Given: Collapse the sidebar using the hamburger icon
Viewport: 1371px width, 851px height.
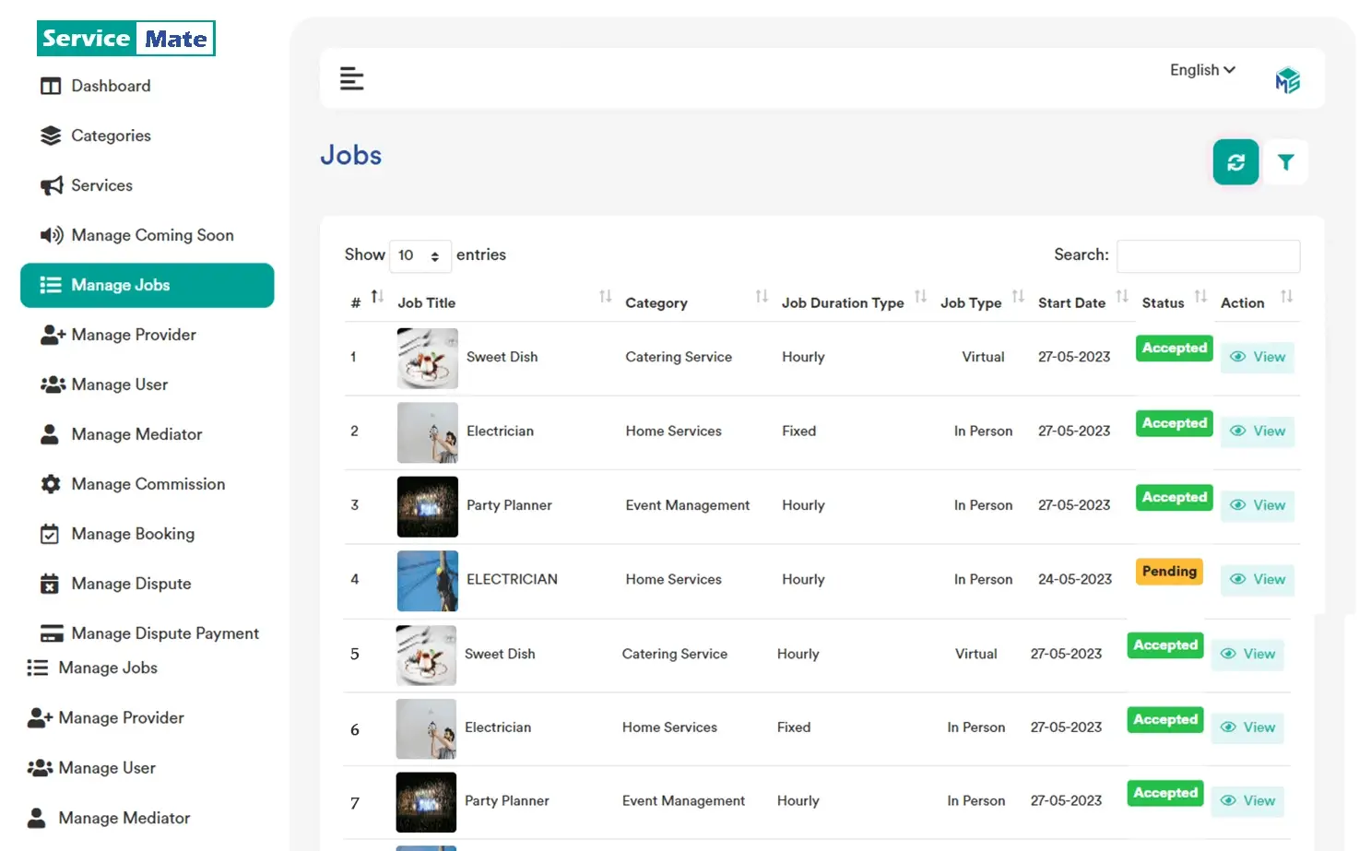Looking at the screenshot, I should [x=351, y=78].
